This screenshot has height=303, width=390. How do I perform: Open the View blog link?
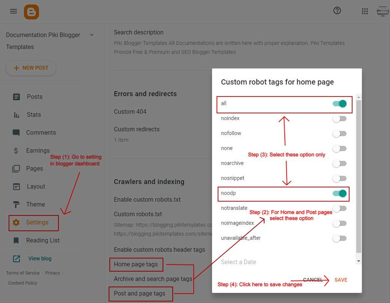tap(40, 259)
